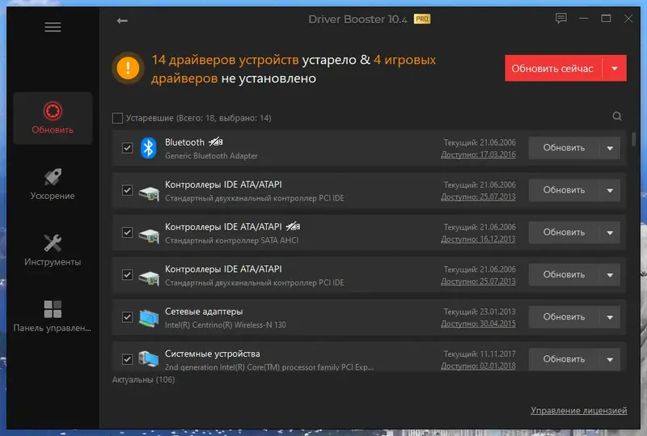Expand the Сетевые адаптеры update dropdown arrow
The image size is (647, 436).
610,317
